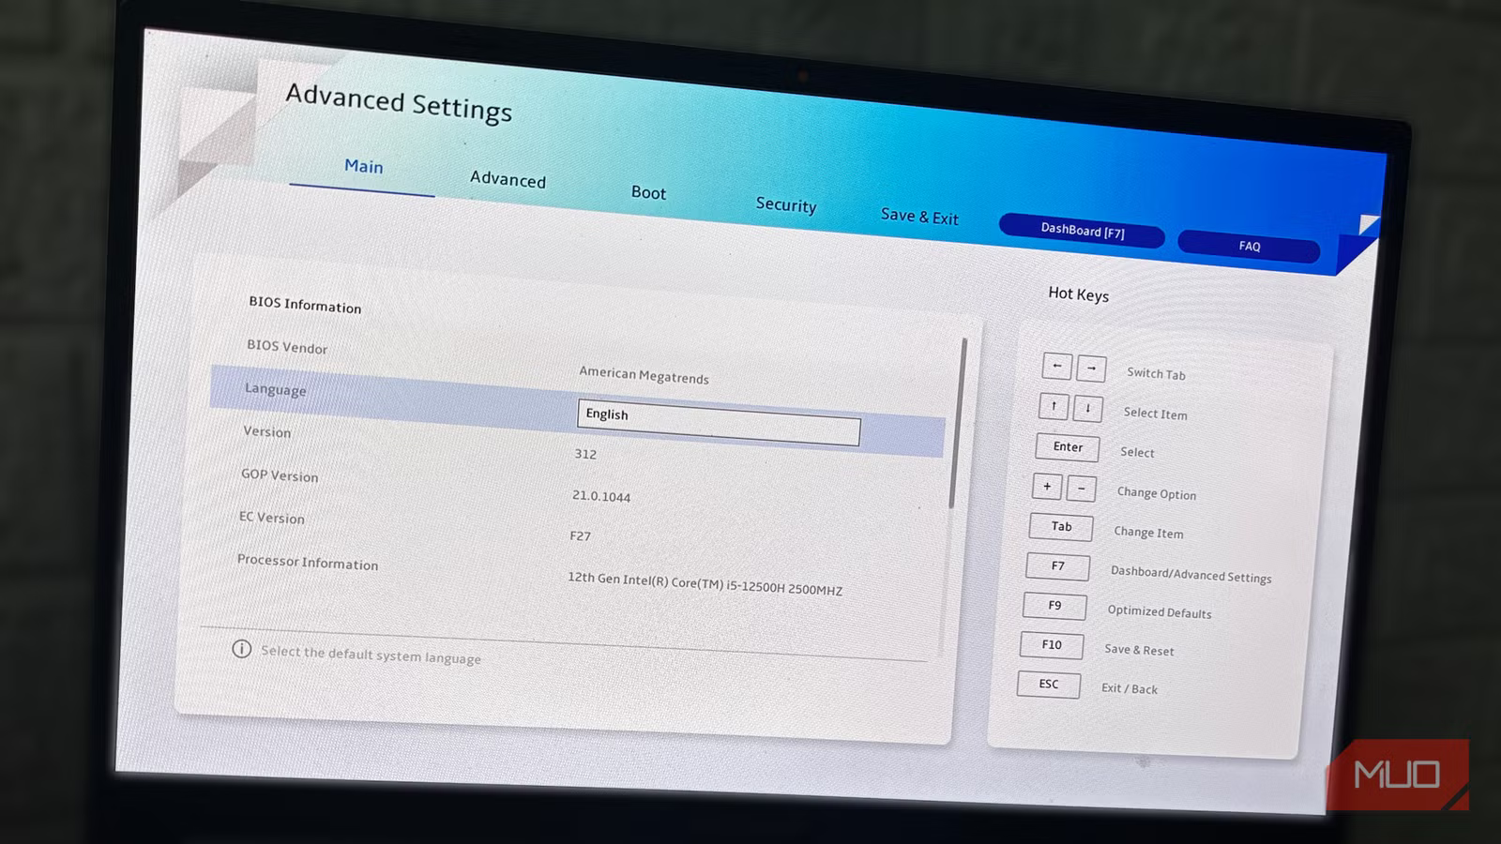The image size is (1501, 844).
Task: Click the right arrow hot key icon
Action: coord(1091,369)
